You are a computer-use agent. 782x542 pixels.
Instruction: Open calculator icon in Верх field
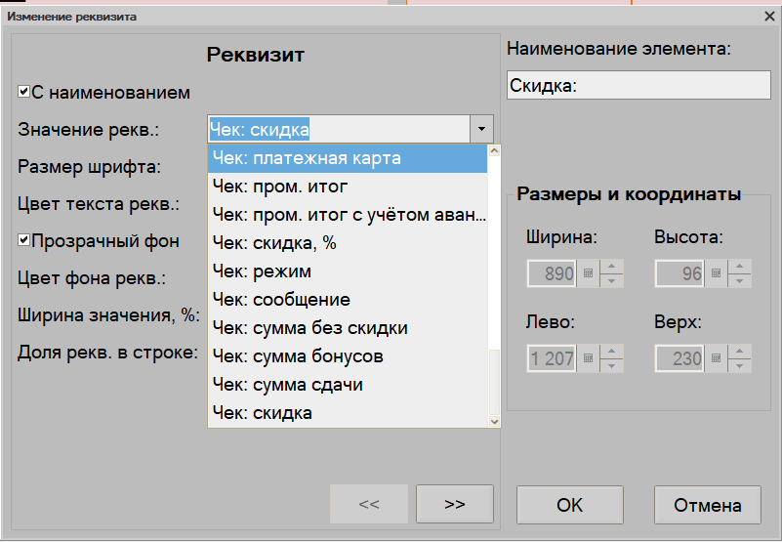tap(716, 358)
